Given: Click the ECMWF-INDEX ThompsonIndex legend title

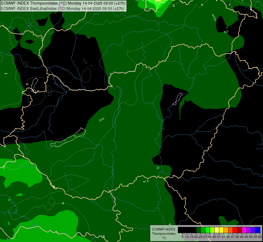Looking at the screenshot, I should [164, 232].
